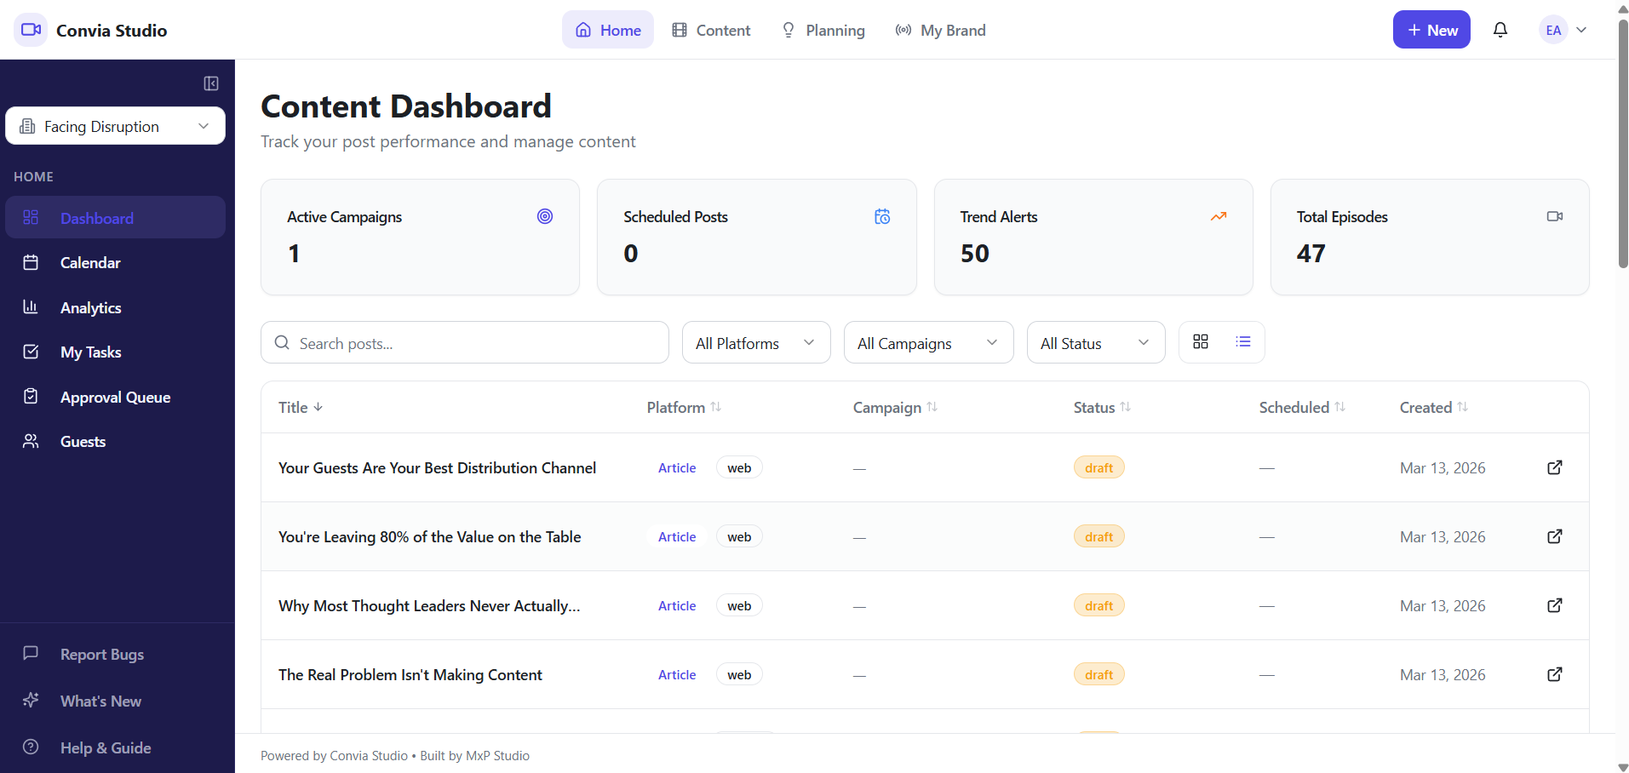Open external link for The Real Problem article
Screen dimensions: 1629x773
(1555, 674)
